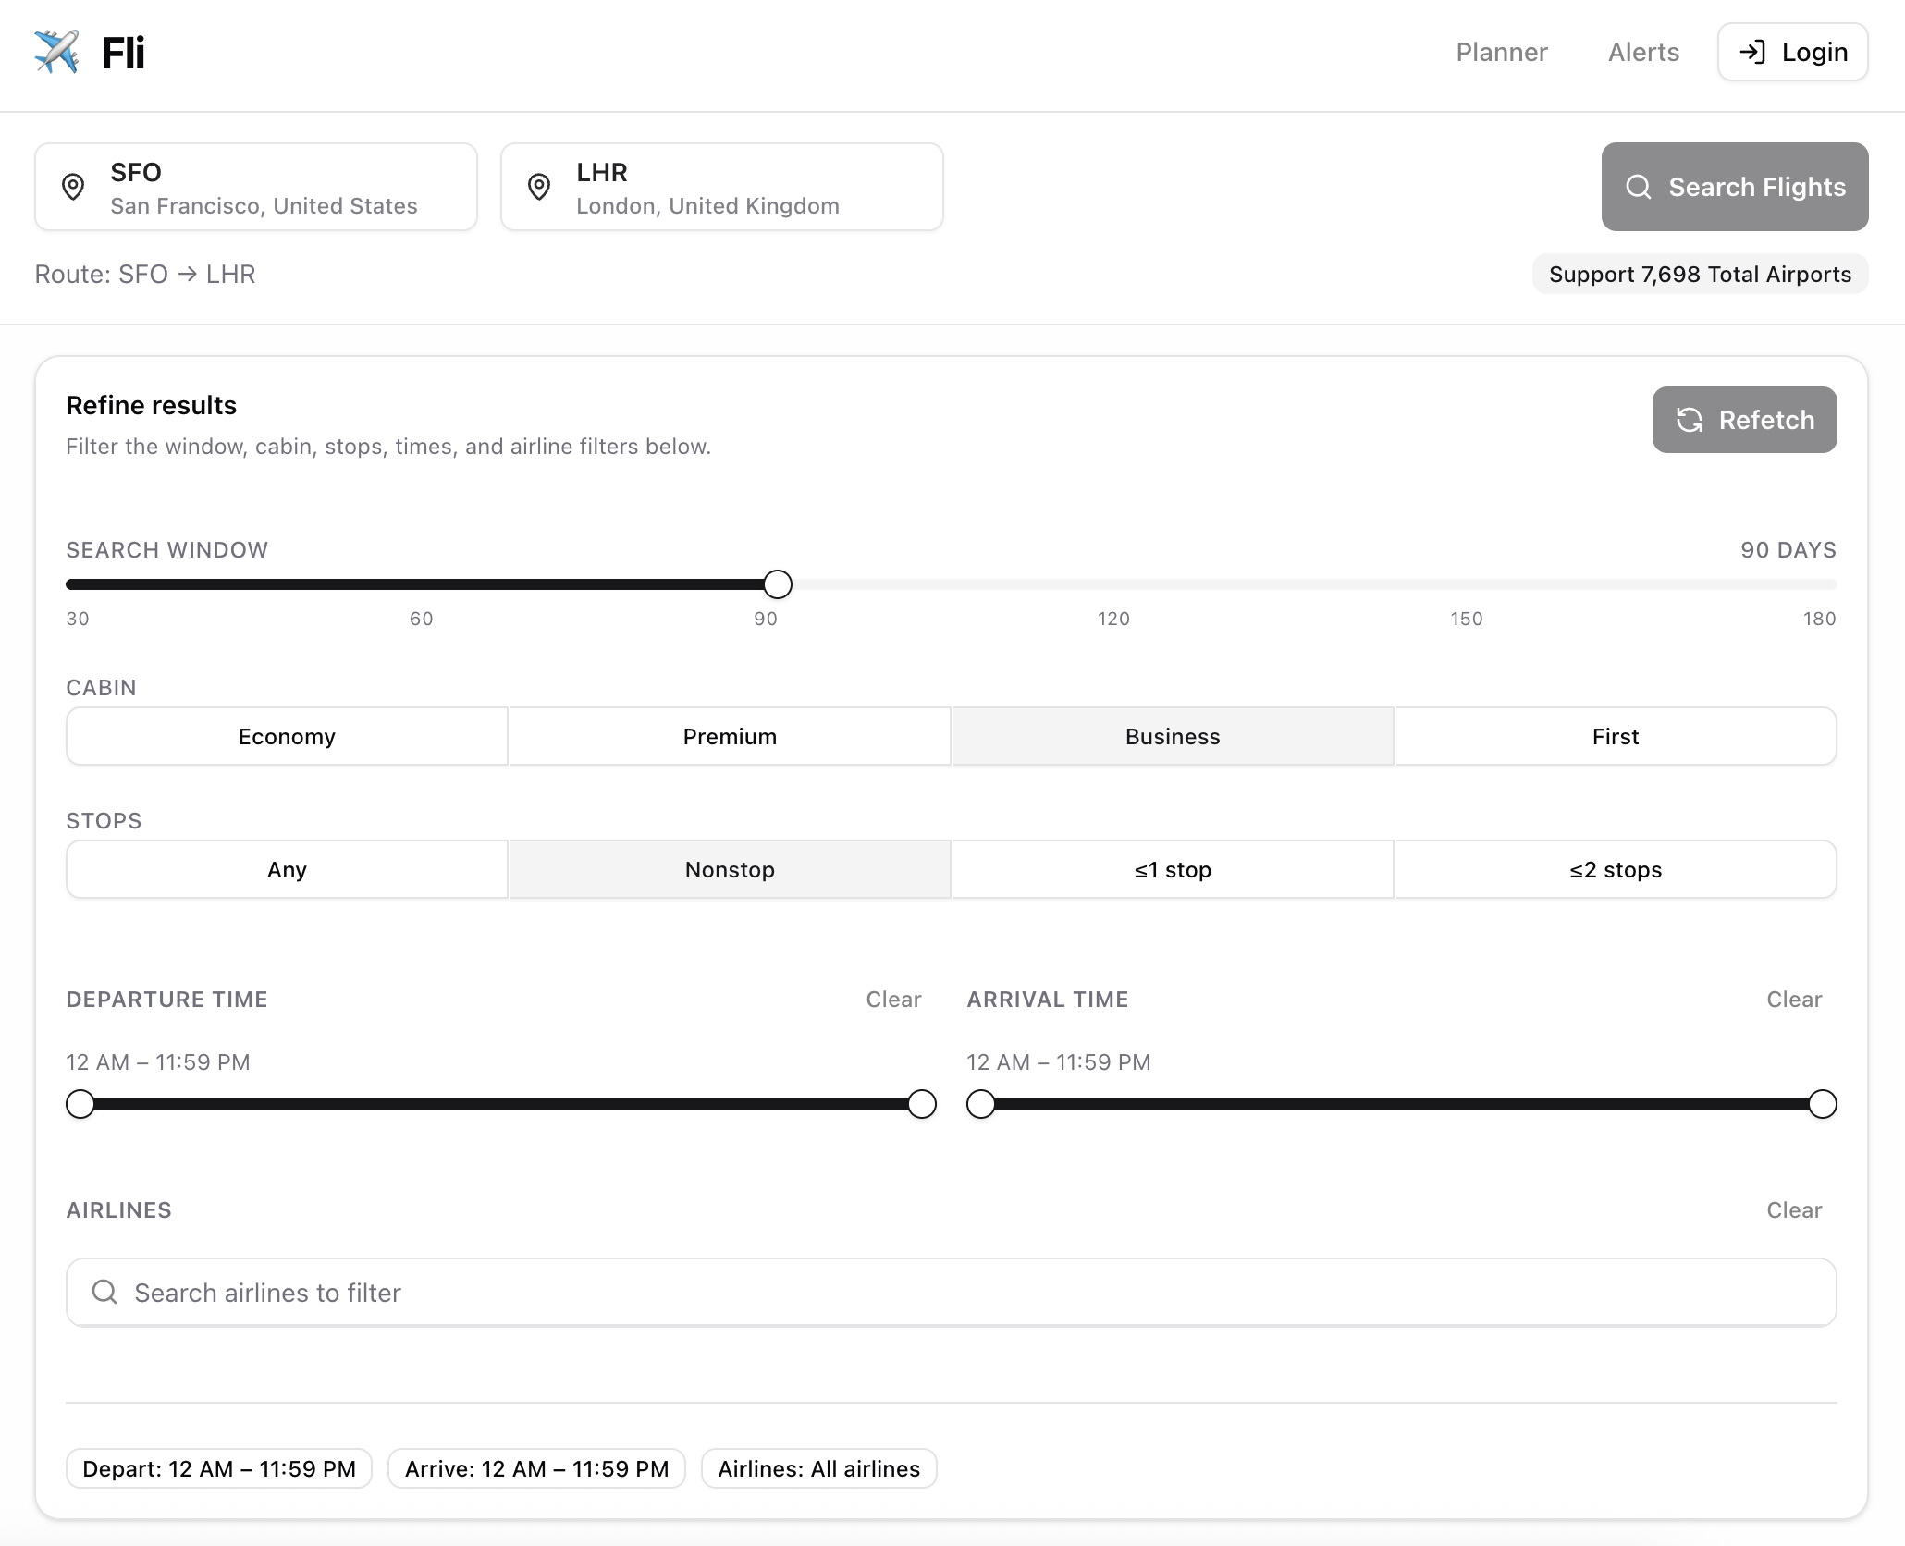This screenshot has height=1546, width=1905.
Task: Open the LHR destination airport selector
Action: tap(721, 187)
